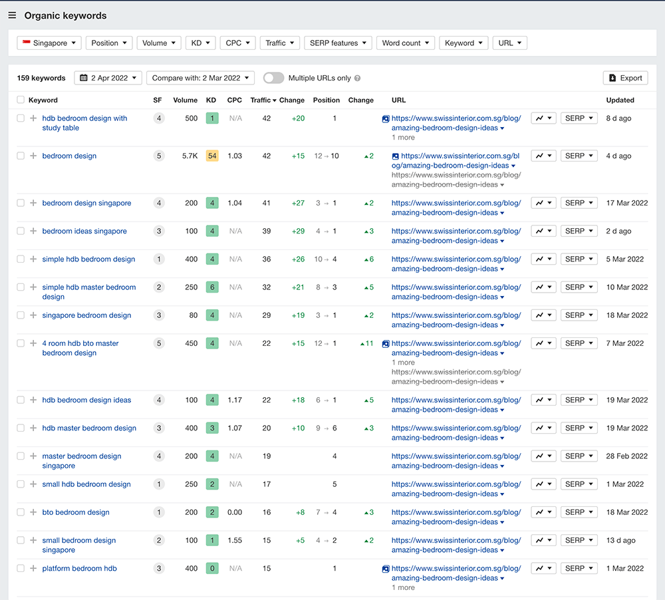
Task: Select checkbox for 'bedroom ideas singapore' row
Action: coord(21,231)
